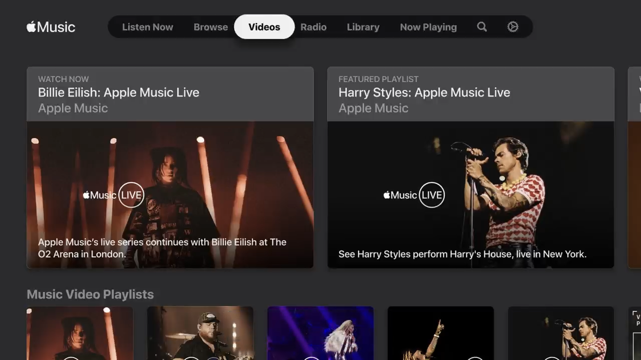
Task: Click Music LIVE badge on Billie Eilish card
Action: coord(113,195)
